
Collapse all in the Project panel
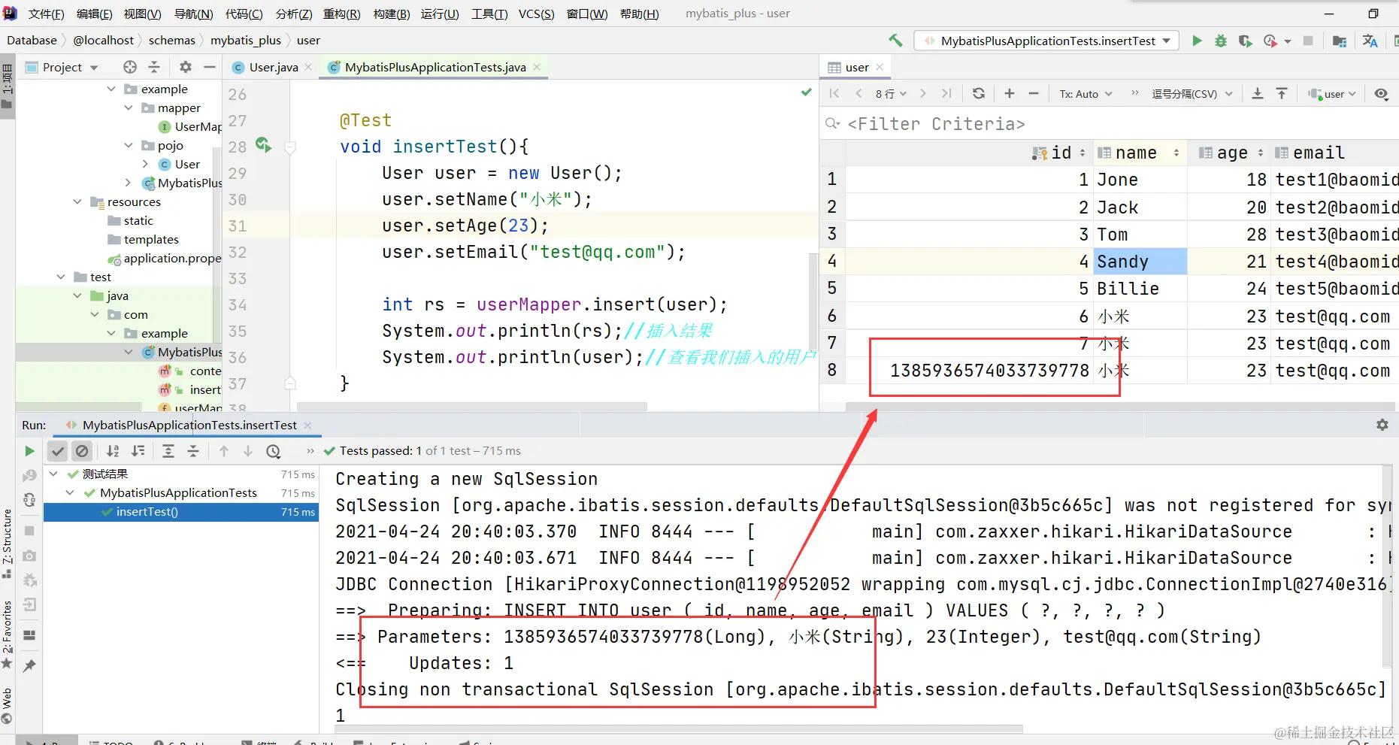tap(154, 67)
